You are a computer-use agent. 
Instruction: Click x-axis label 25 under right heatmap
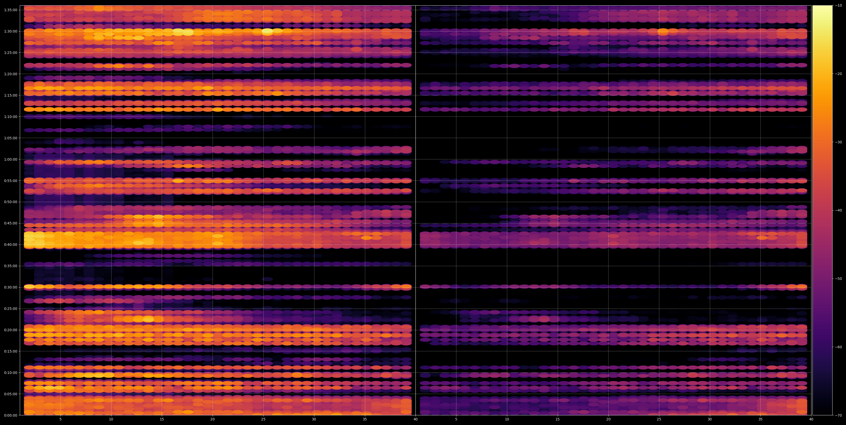click(x=659, y=419)
